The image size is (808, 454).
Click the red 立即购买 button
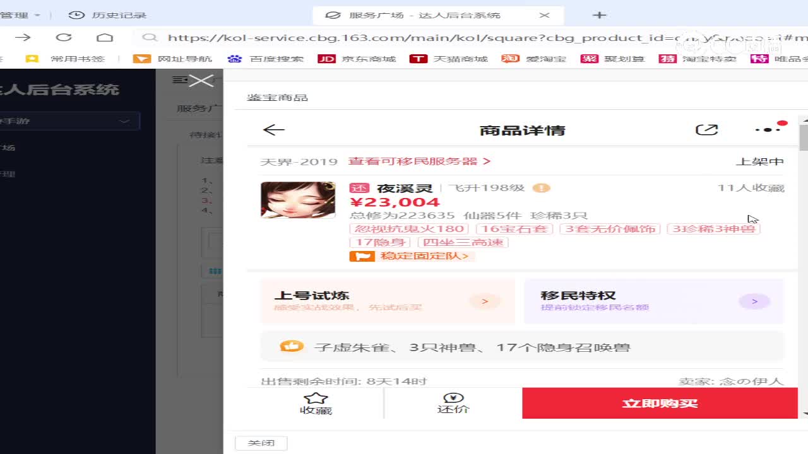point(660,404)
